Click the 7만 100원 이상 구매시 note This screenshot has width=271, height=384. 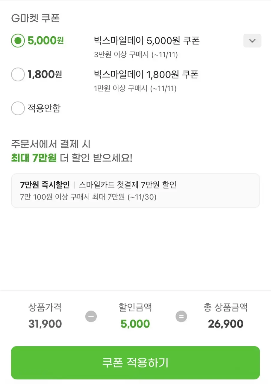(x=88, y=197)
